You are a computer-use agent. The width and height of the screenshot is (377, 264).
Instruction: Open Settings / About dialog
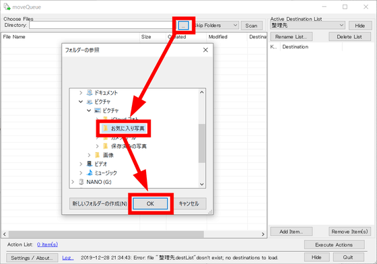click(x=32, y=258)
